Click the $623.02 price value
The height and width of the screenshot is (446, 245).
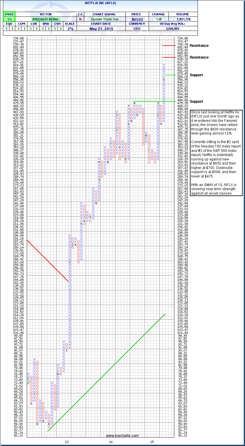coord(137,19)
